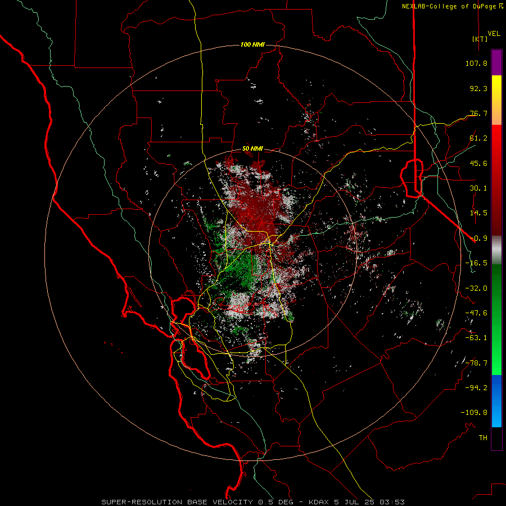506x506 pixels.
Task: Click the -63.1 velocity scale value
Action: click(x=476, y=338)
